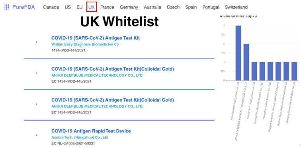Image resolution: width=301 pixels, height=148 pixels.
Task: Click the UK Whitelist page heading
Action: (119, 22)
